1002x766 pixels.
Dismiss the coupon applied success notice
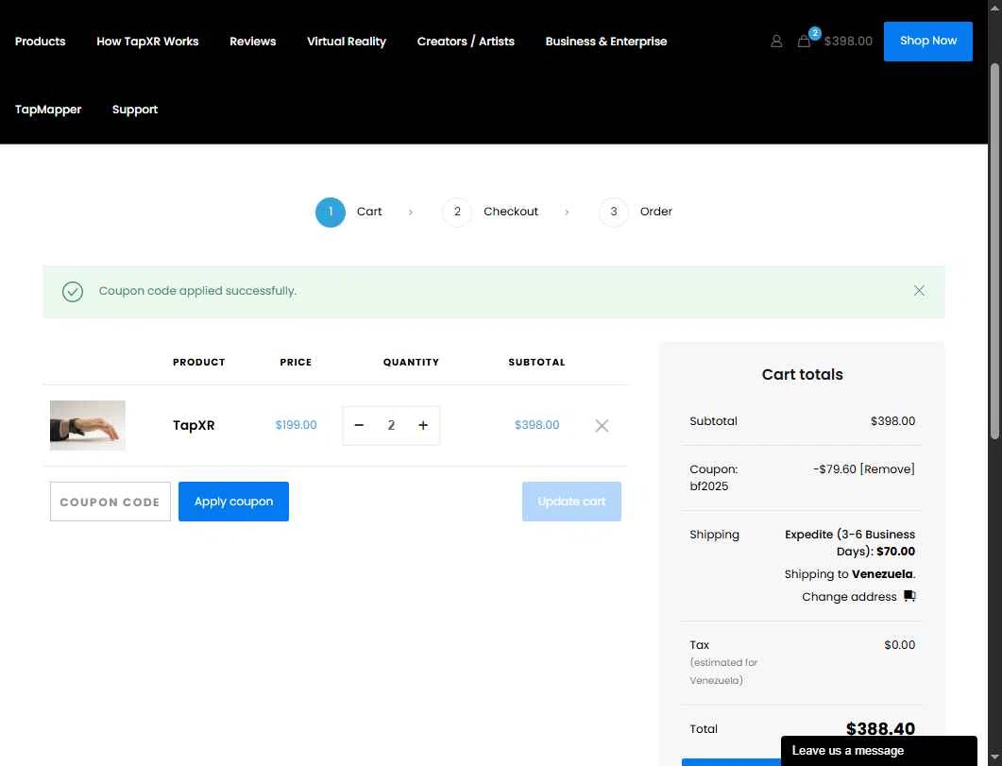click(919, 291)
